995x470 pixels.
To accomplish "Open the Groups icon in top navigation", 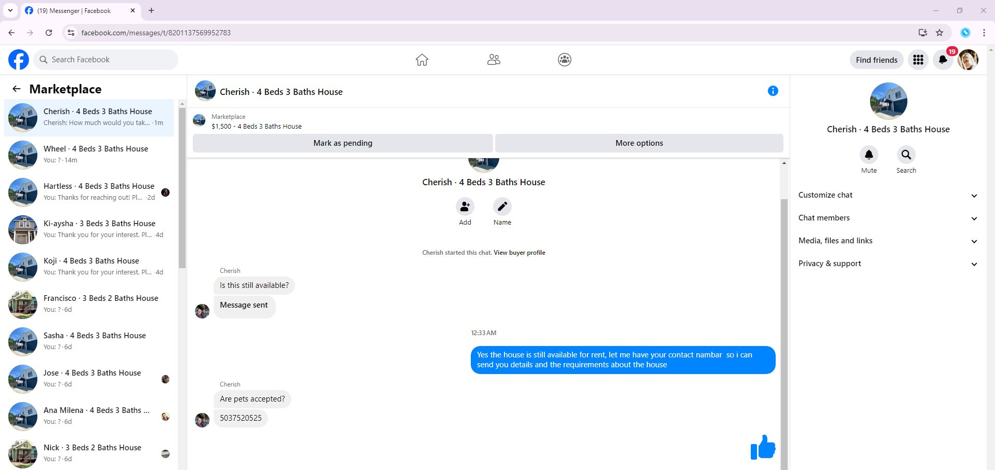I will tap(565, 60).
